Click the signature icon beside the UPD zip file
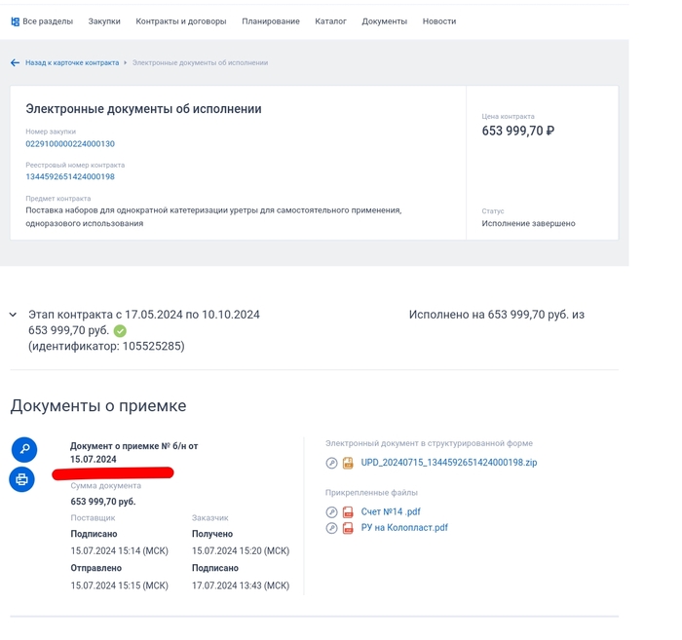Viewport: 682px width, 640px height. (331, 463)
